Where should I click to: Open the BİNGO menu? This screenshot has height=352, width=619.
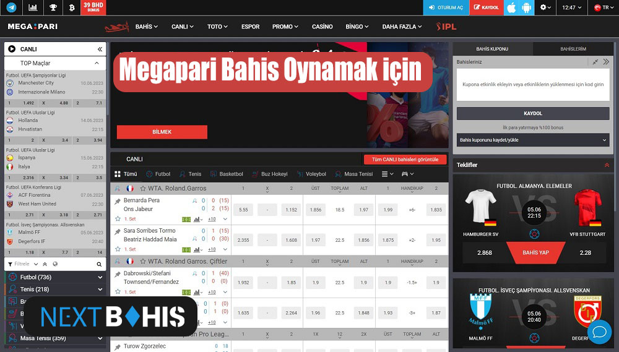point(357,27)
